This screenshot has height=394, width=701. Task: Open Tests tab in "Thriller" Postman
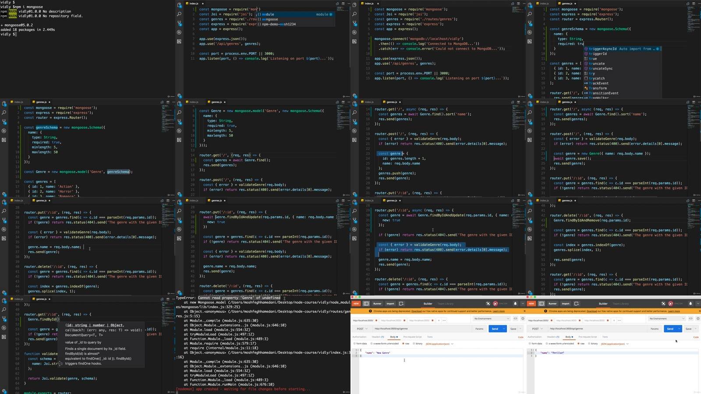click(605, 337)
